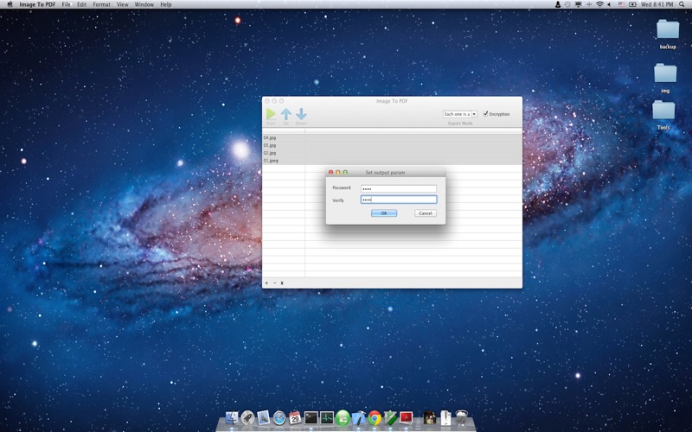Open the Export Mode dropdown
Image resolution: width=692 pixels, height=432 pixels.
(x=459, y=113)
